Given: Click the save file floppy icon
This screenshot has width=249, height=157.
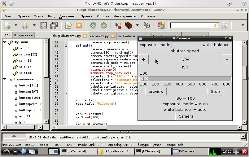Looking at the screenshot, I should [44, 25].
